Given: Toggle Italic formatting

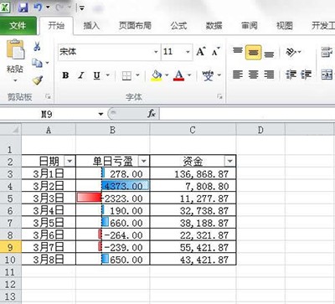Looking at the screenshot, I should click(x=81, y=75).
